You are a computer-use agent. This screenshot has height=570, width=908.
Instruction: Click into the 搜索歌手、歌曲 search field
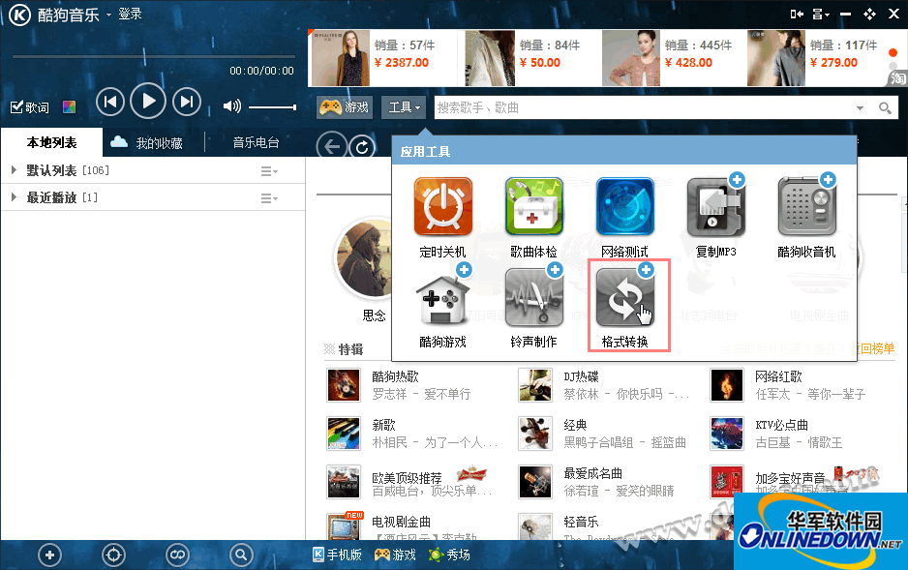(x=643, y=108)
